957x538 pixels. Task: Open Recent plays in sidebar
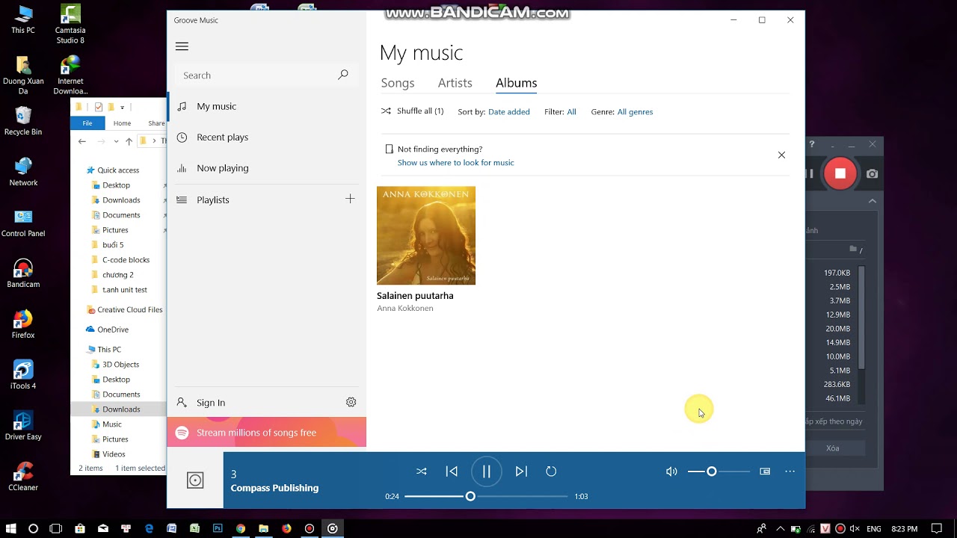[x=267, y=137]
